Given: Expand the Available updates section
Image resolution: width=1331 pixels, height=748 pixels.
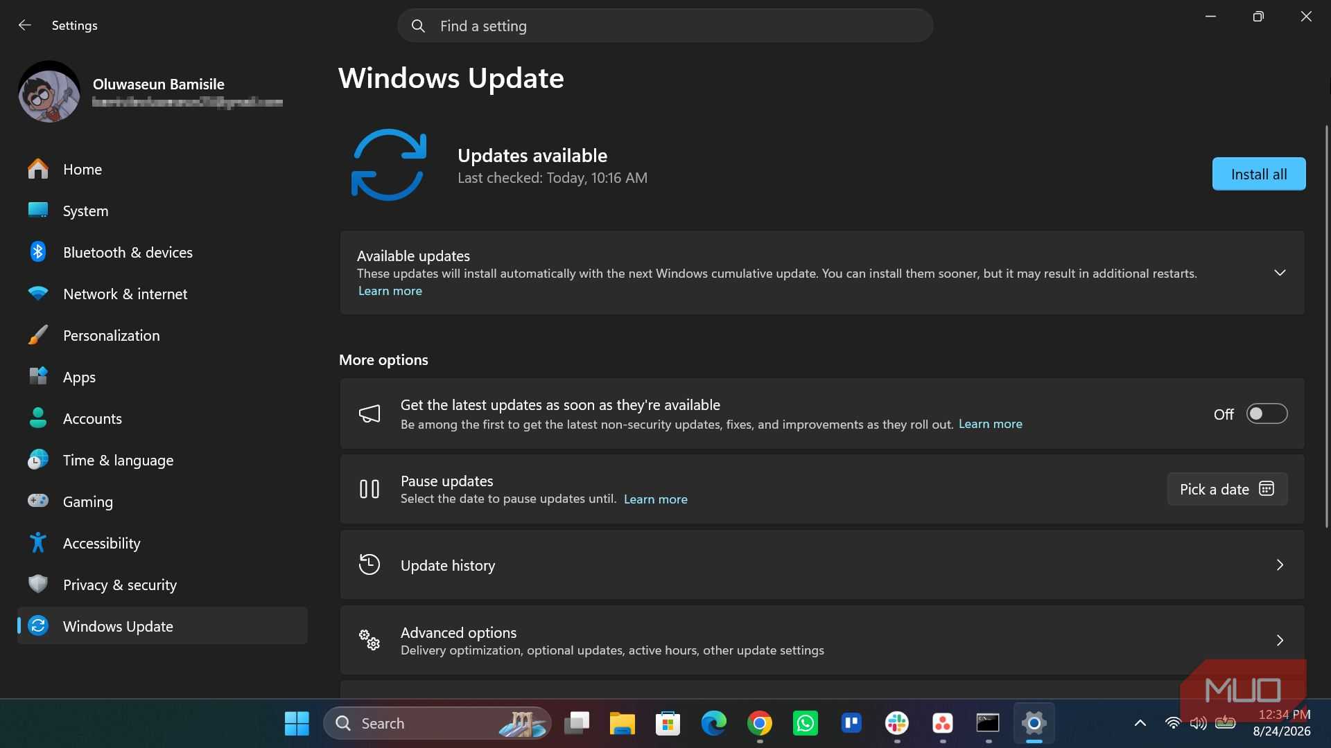Looking at the screenshot, I should [x=1280, y=273].
